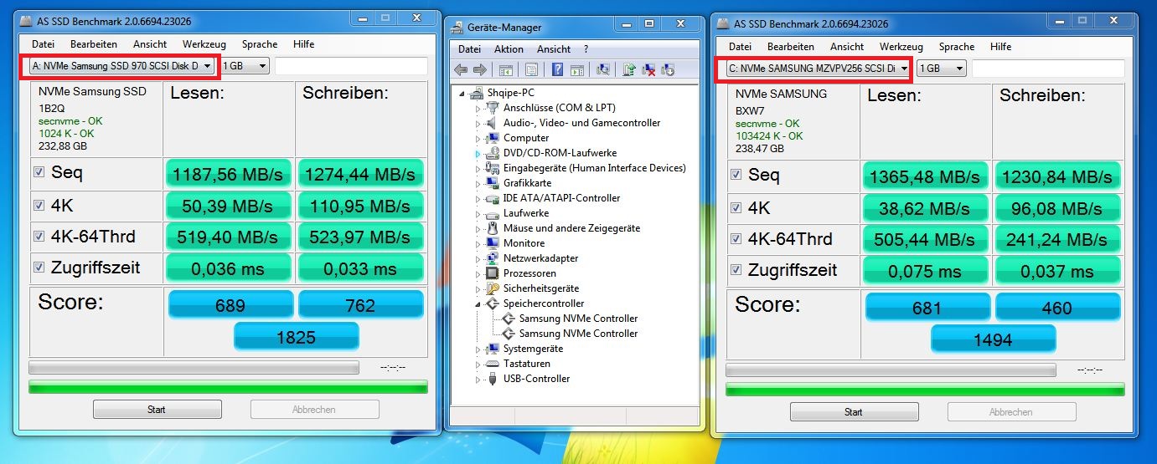Viewport: 1157px width, 464px height.
Task: Click green progress bar in MZVPV256 benchmark window
Action: click(x=925, y=390)
